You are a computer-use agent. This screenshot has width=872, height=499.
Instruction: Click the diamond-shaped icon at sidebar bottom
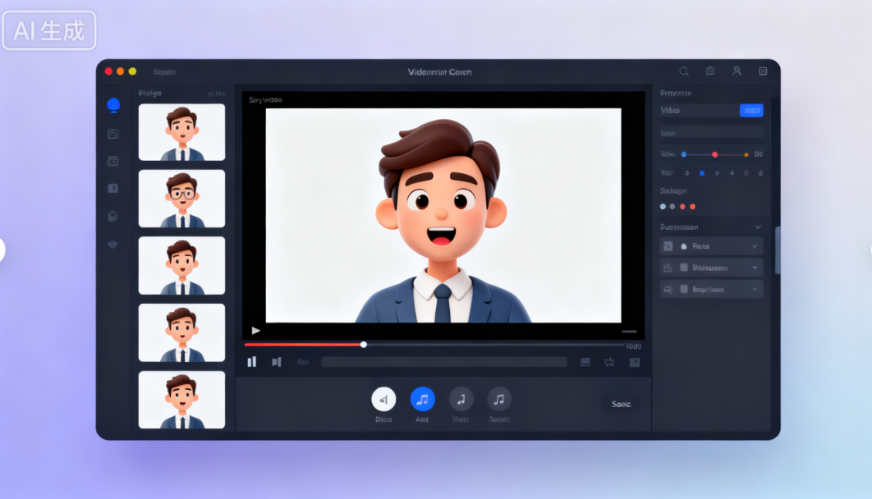[x=113, y=244]
